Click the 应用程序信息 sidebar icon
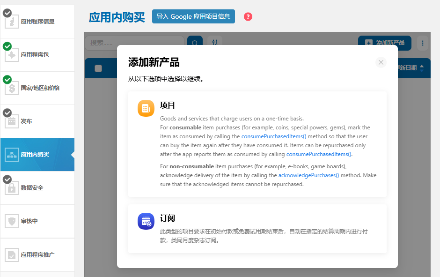Image resolution: width=440 pixels, height=277 pixels. (12, 22)
